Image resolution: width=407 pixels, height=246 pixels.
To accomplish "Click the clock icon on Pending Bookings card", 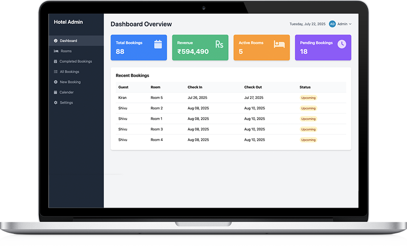I will (342, 44).
